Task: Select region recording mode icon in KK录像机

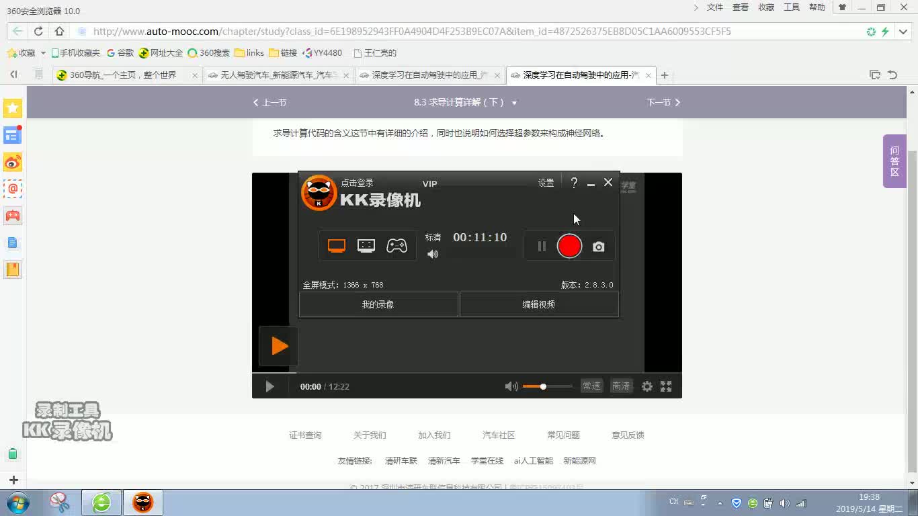Action: pos(366,246)
